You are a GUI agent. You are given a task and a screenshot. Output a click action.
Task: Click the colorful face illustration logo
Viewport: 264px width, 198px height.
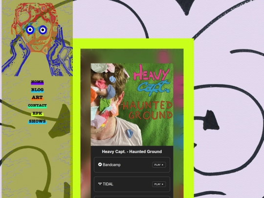point(37,39)
